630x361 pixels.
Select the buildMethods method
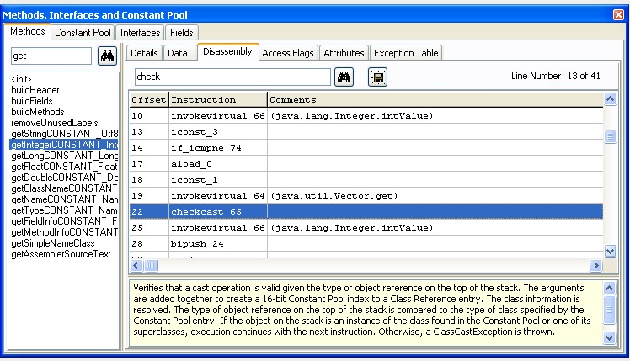[64, 112]
